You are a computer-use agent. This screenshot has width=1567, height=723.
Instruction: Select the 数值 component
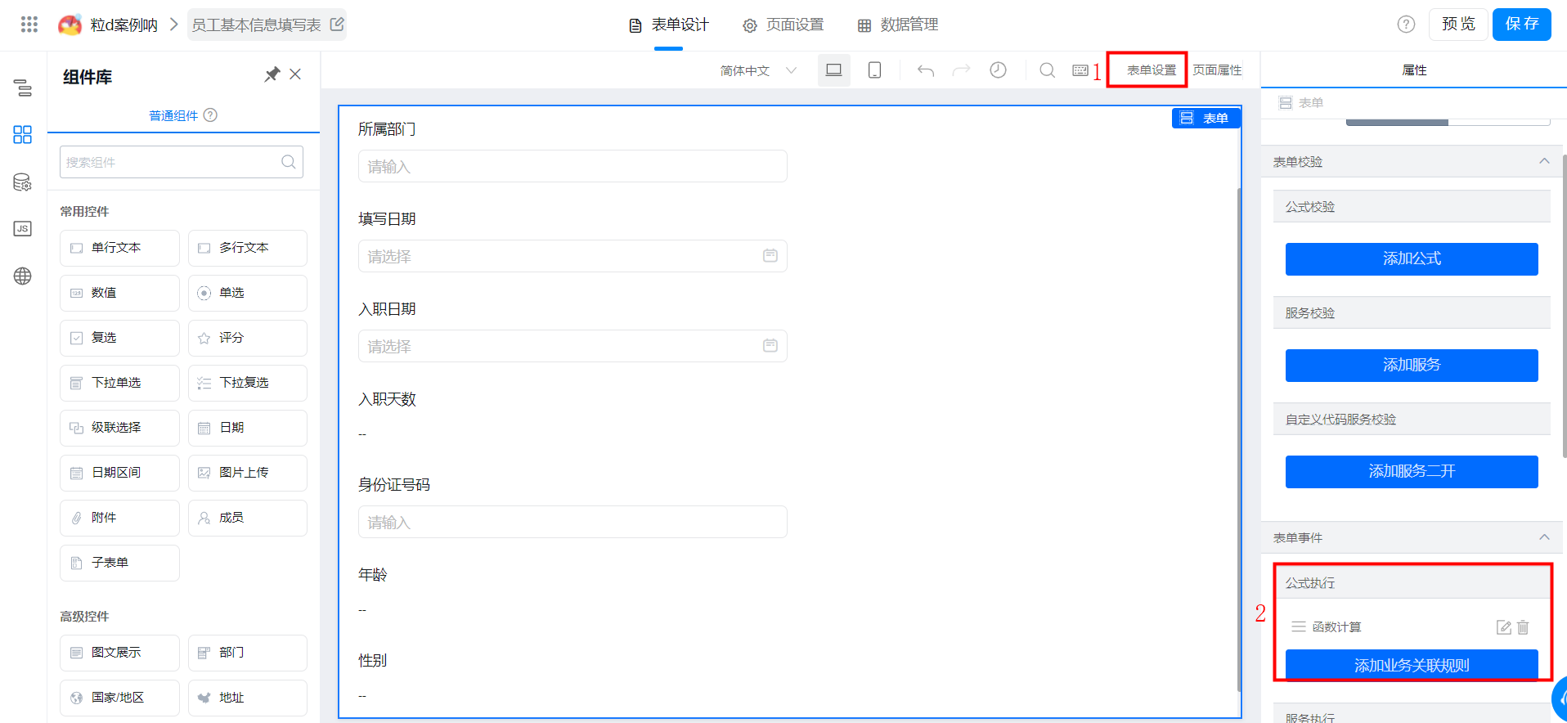pyautogui.click(x=119, y=293)
